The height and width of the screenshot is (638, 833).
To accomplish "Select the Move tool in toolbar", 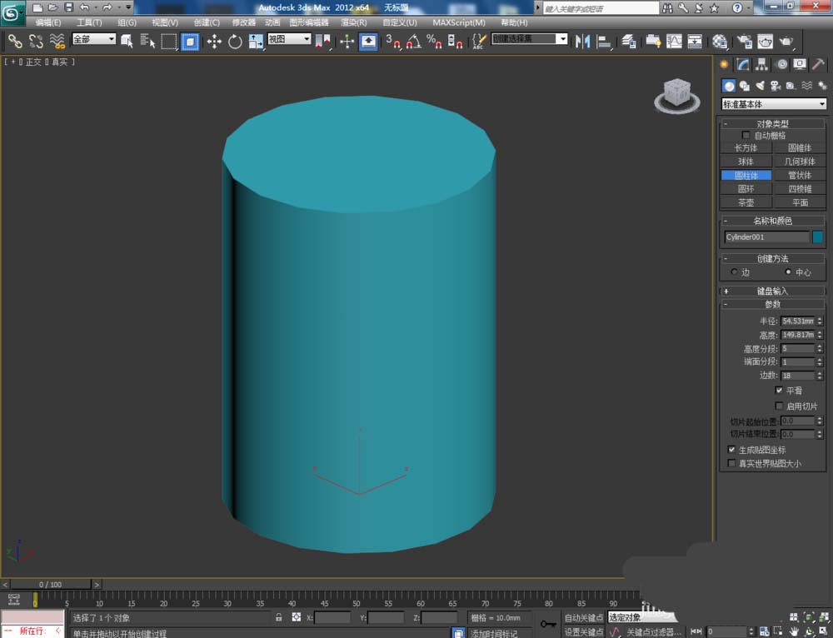I will 214,41.
